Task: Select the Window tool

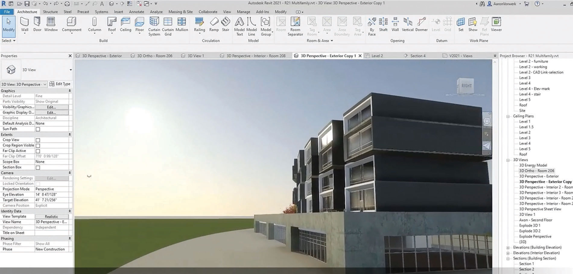Action: point(51,25)
